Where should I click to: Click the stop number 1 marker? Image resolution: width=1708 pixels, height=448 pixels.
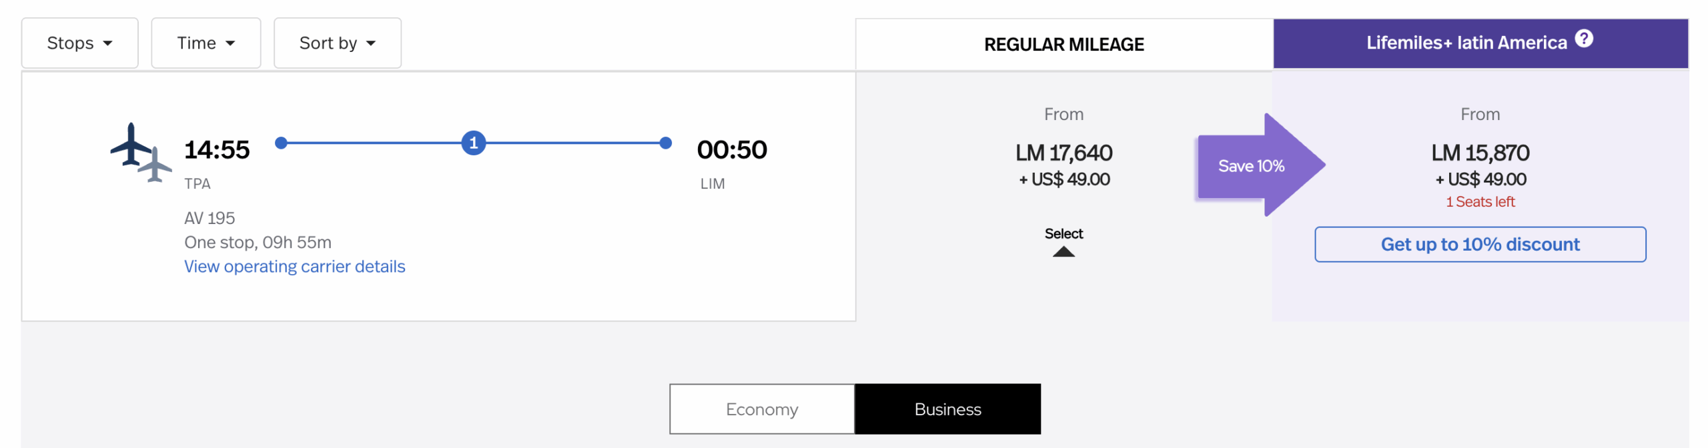click(x=473, y=143)
